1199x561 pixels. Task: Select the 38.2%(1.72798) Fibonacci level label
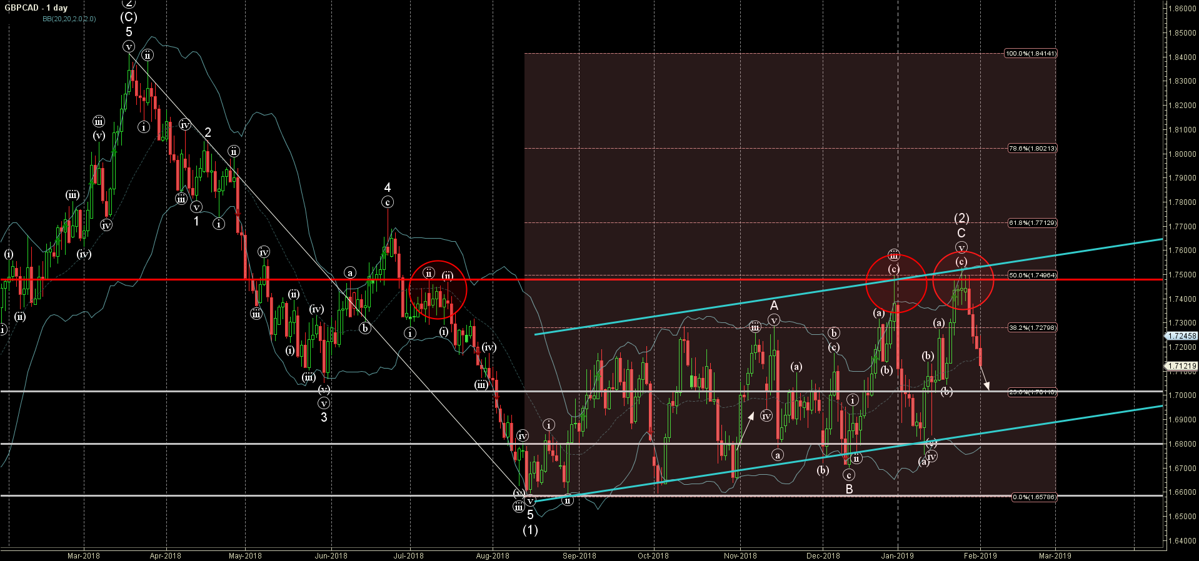1032,327
